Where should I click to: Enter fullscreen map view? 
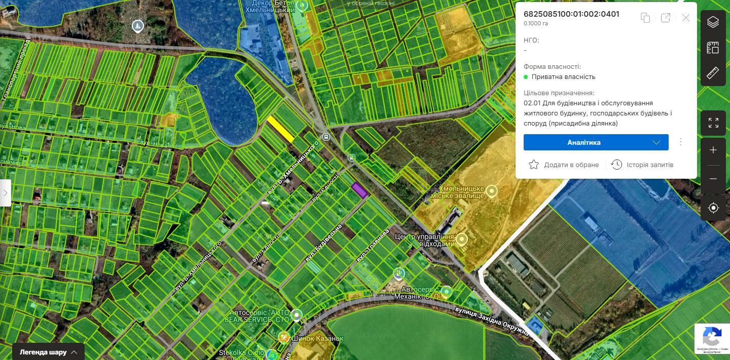click(x=713, y=123)
